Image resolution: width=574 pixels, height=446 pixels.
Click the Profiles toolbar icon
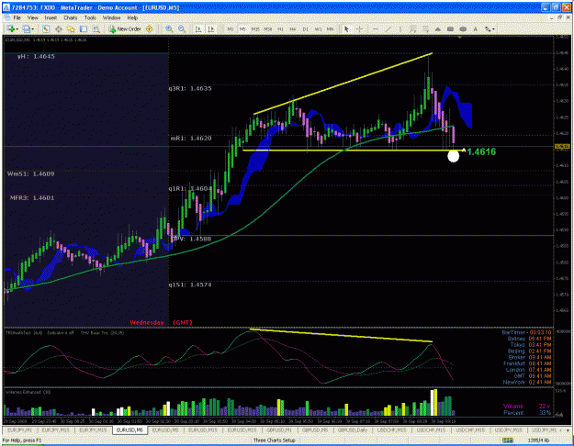(x=27, y=28)
